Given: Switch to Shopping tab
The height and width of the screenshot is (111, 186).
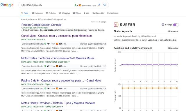Looking at the screenshot, I should (65, 13).
